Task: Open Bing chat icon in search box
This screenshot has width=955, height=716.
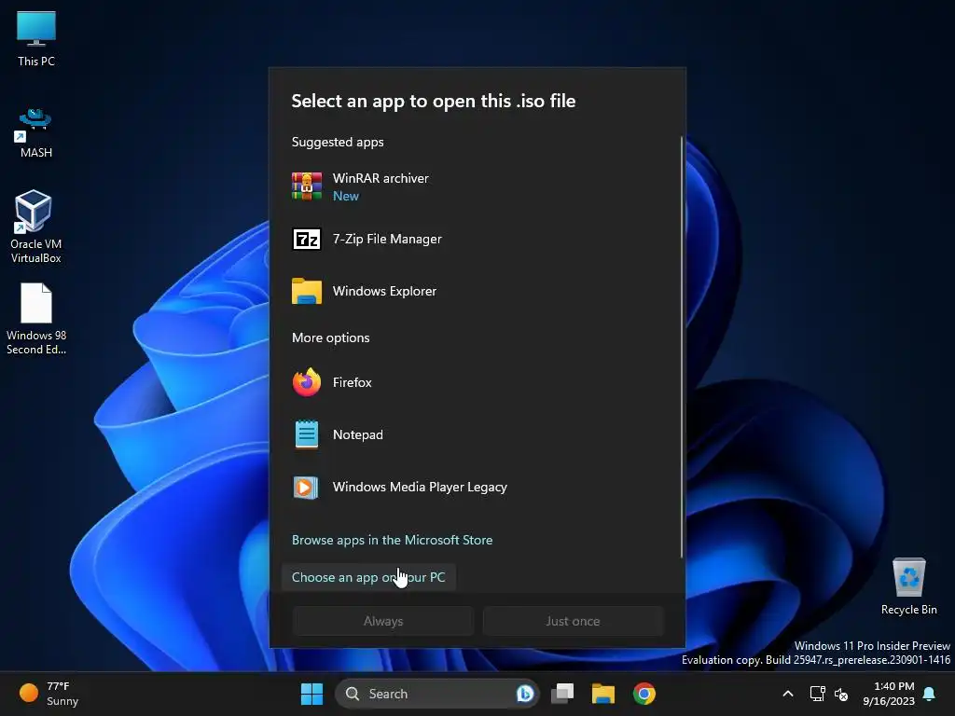Action: point(525,694)
